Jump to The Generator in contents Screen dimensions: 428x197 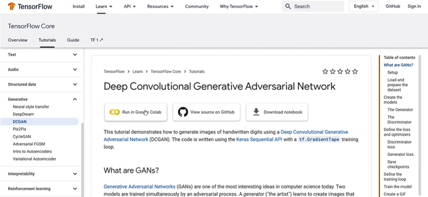coord(400,110)
